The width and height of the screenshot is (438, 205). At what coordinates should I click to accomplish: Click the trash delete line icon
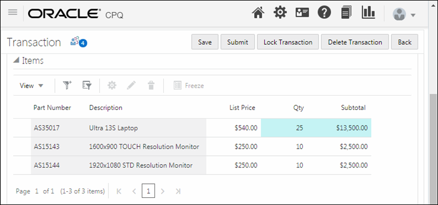(151, 85)
